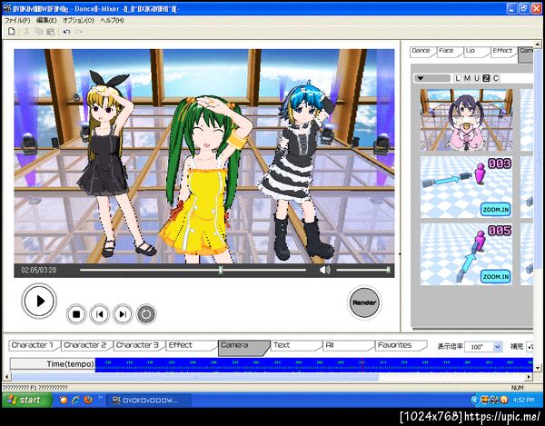This screenshot has width=545, height=426.
Task: Toggle the L filter button
Action: (458, 78)
